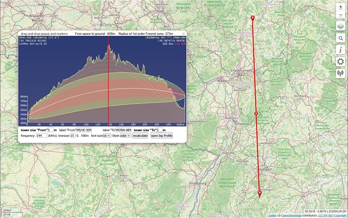The height and width of the screenshot is (218, 348).
Task: Show the info panel via the i icon
Action: pos(340,50)
